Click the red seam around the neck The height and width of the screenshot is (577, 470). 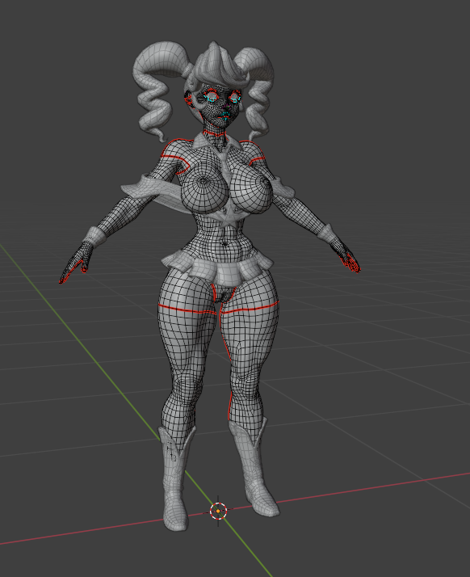point(214,133)
